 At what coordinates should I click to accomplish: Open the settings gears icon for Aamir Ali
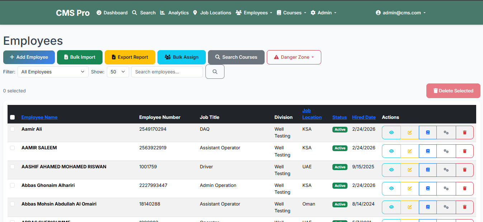[446, 132]
